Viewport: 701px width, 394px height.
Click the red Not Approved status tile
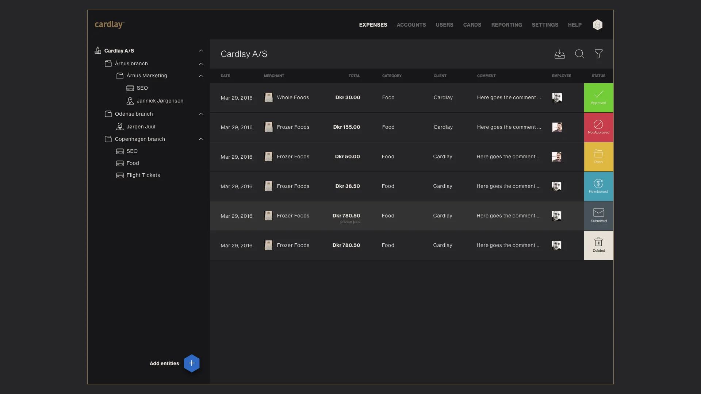(598, 127)
